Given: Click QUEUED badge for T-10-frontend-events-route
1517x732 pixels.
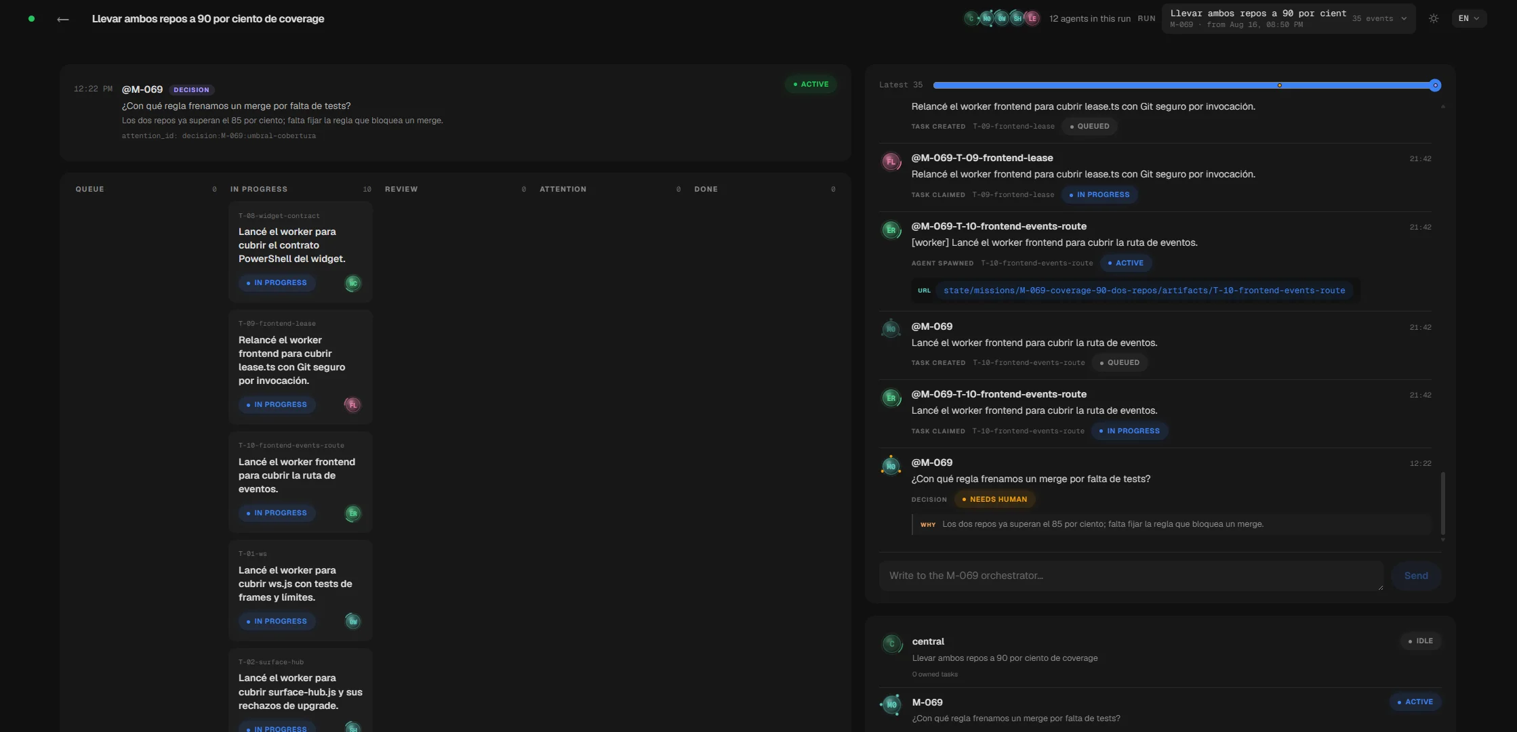Looking at the screenshot, I should pos(1119,363).
